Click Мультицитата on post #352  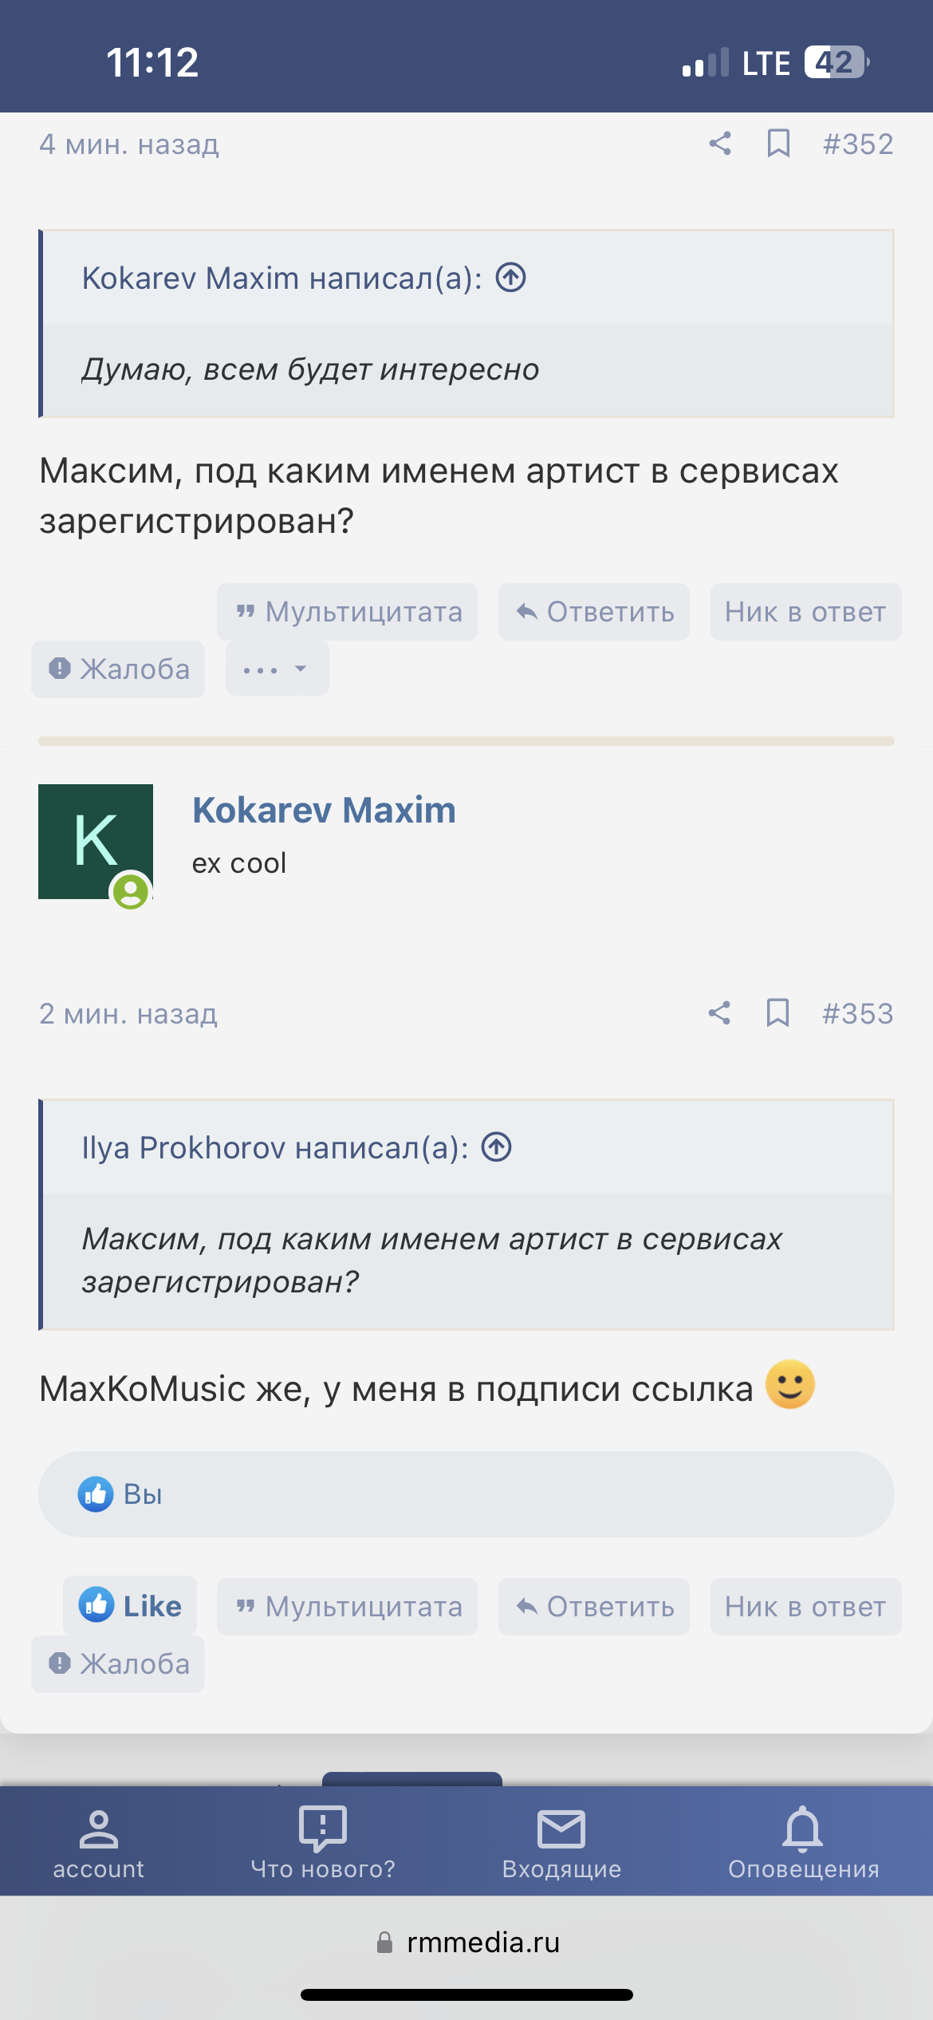pyautogui.click(x=348, y=612)
